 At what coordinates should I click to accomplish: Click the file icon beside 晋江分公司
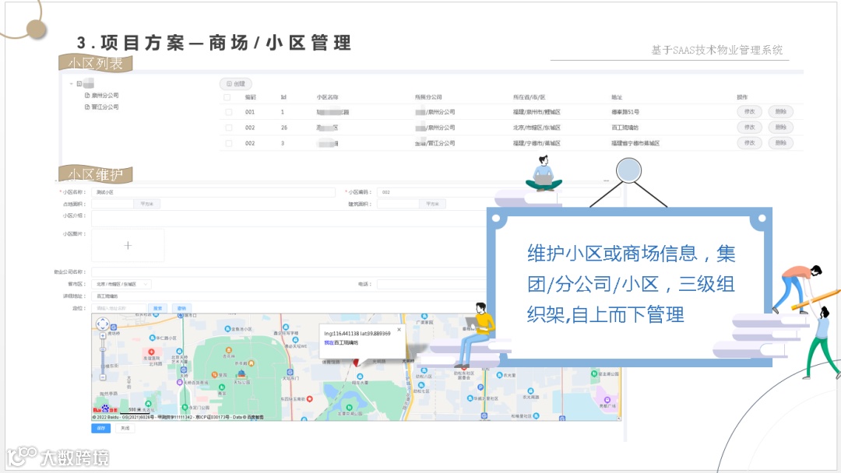point(87,107)
